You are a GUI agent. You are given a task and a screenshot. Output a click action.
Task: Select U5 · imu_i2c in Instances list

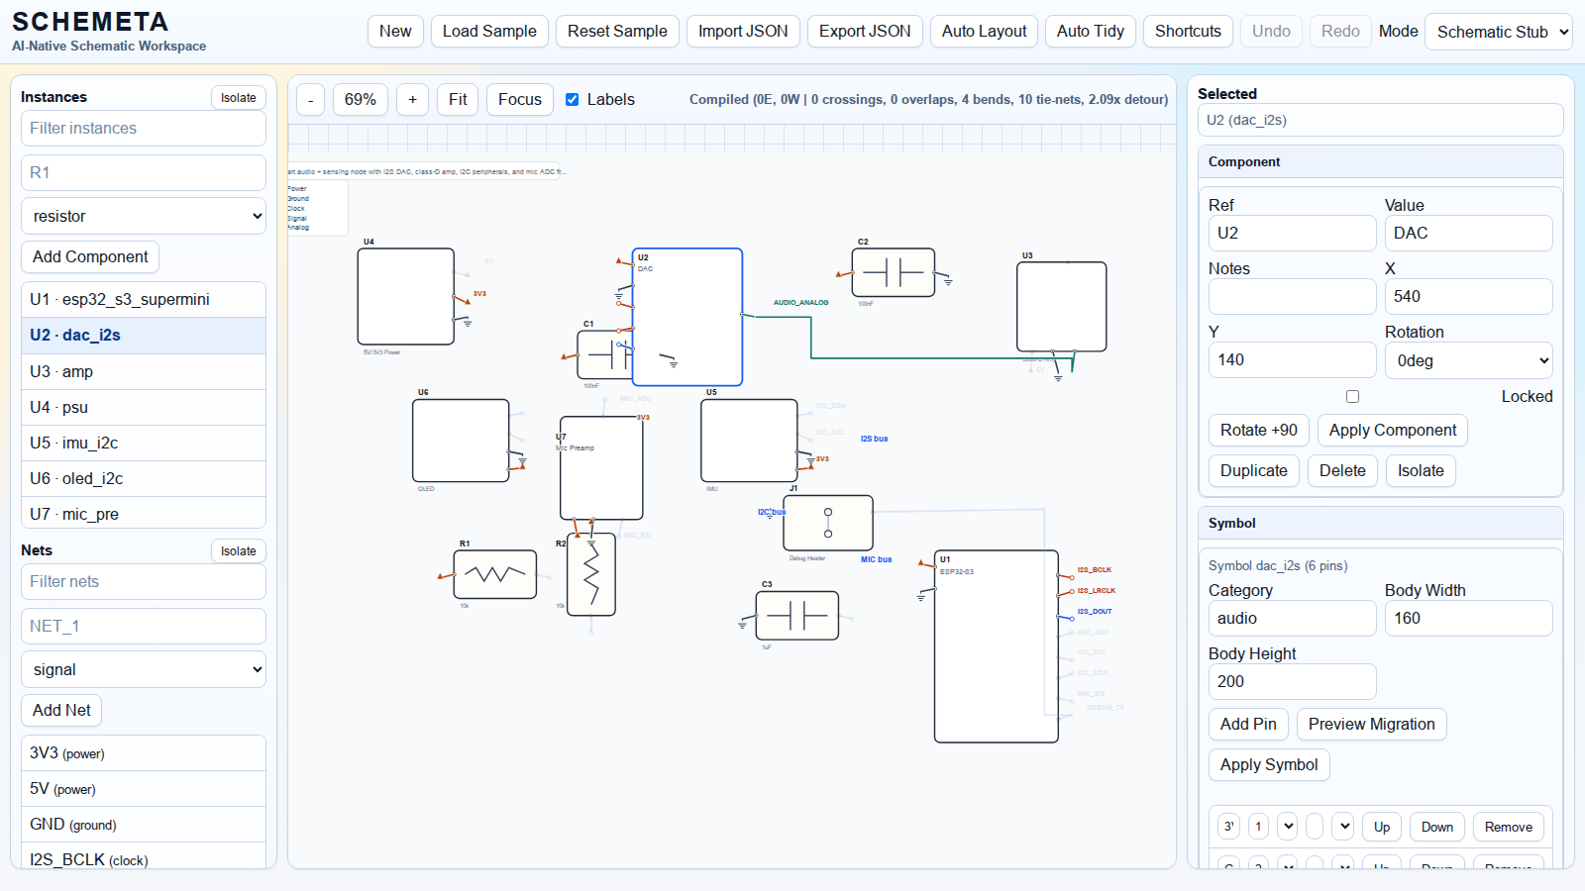pos(144,443)
